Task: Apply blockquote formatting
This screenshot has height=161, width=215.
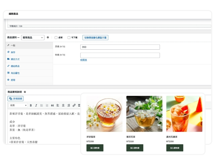Action: point(52,105)
